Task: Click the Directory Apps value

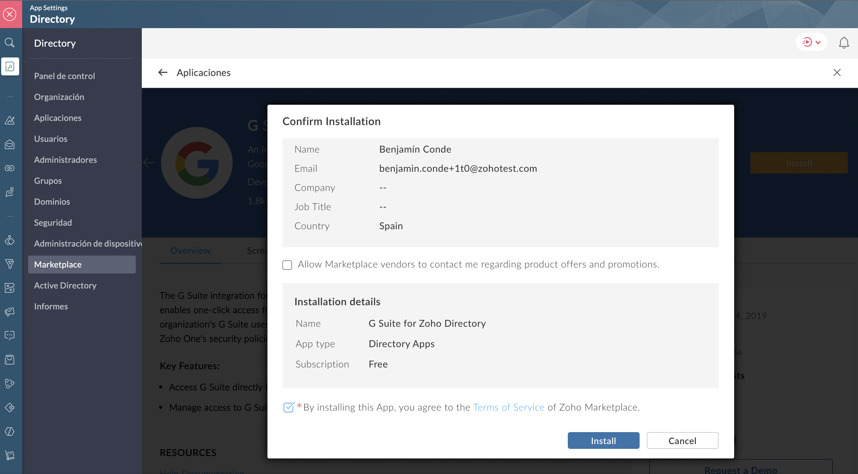Action: click(401, 344)
